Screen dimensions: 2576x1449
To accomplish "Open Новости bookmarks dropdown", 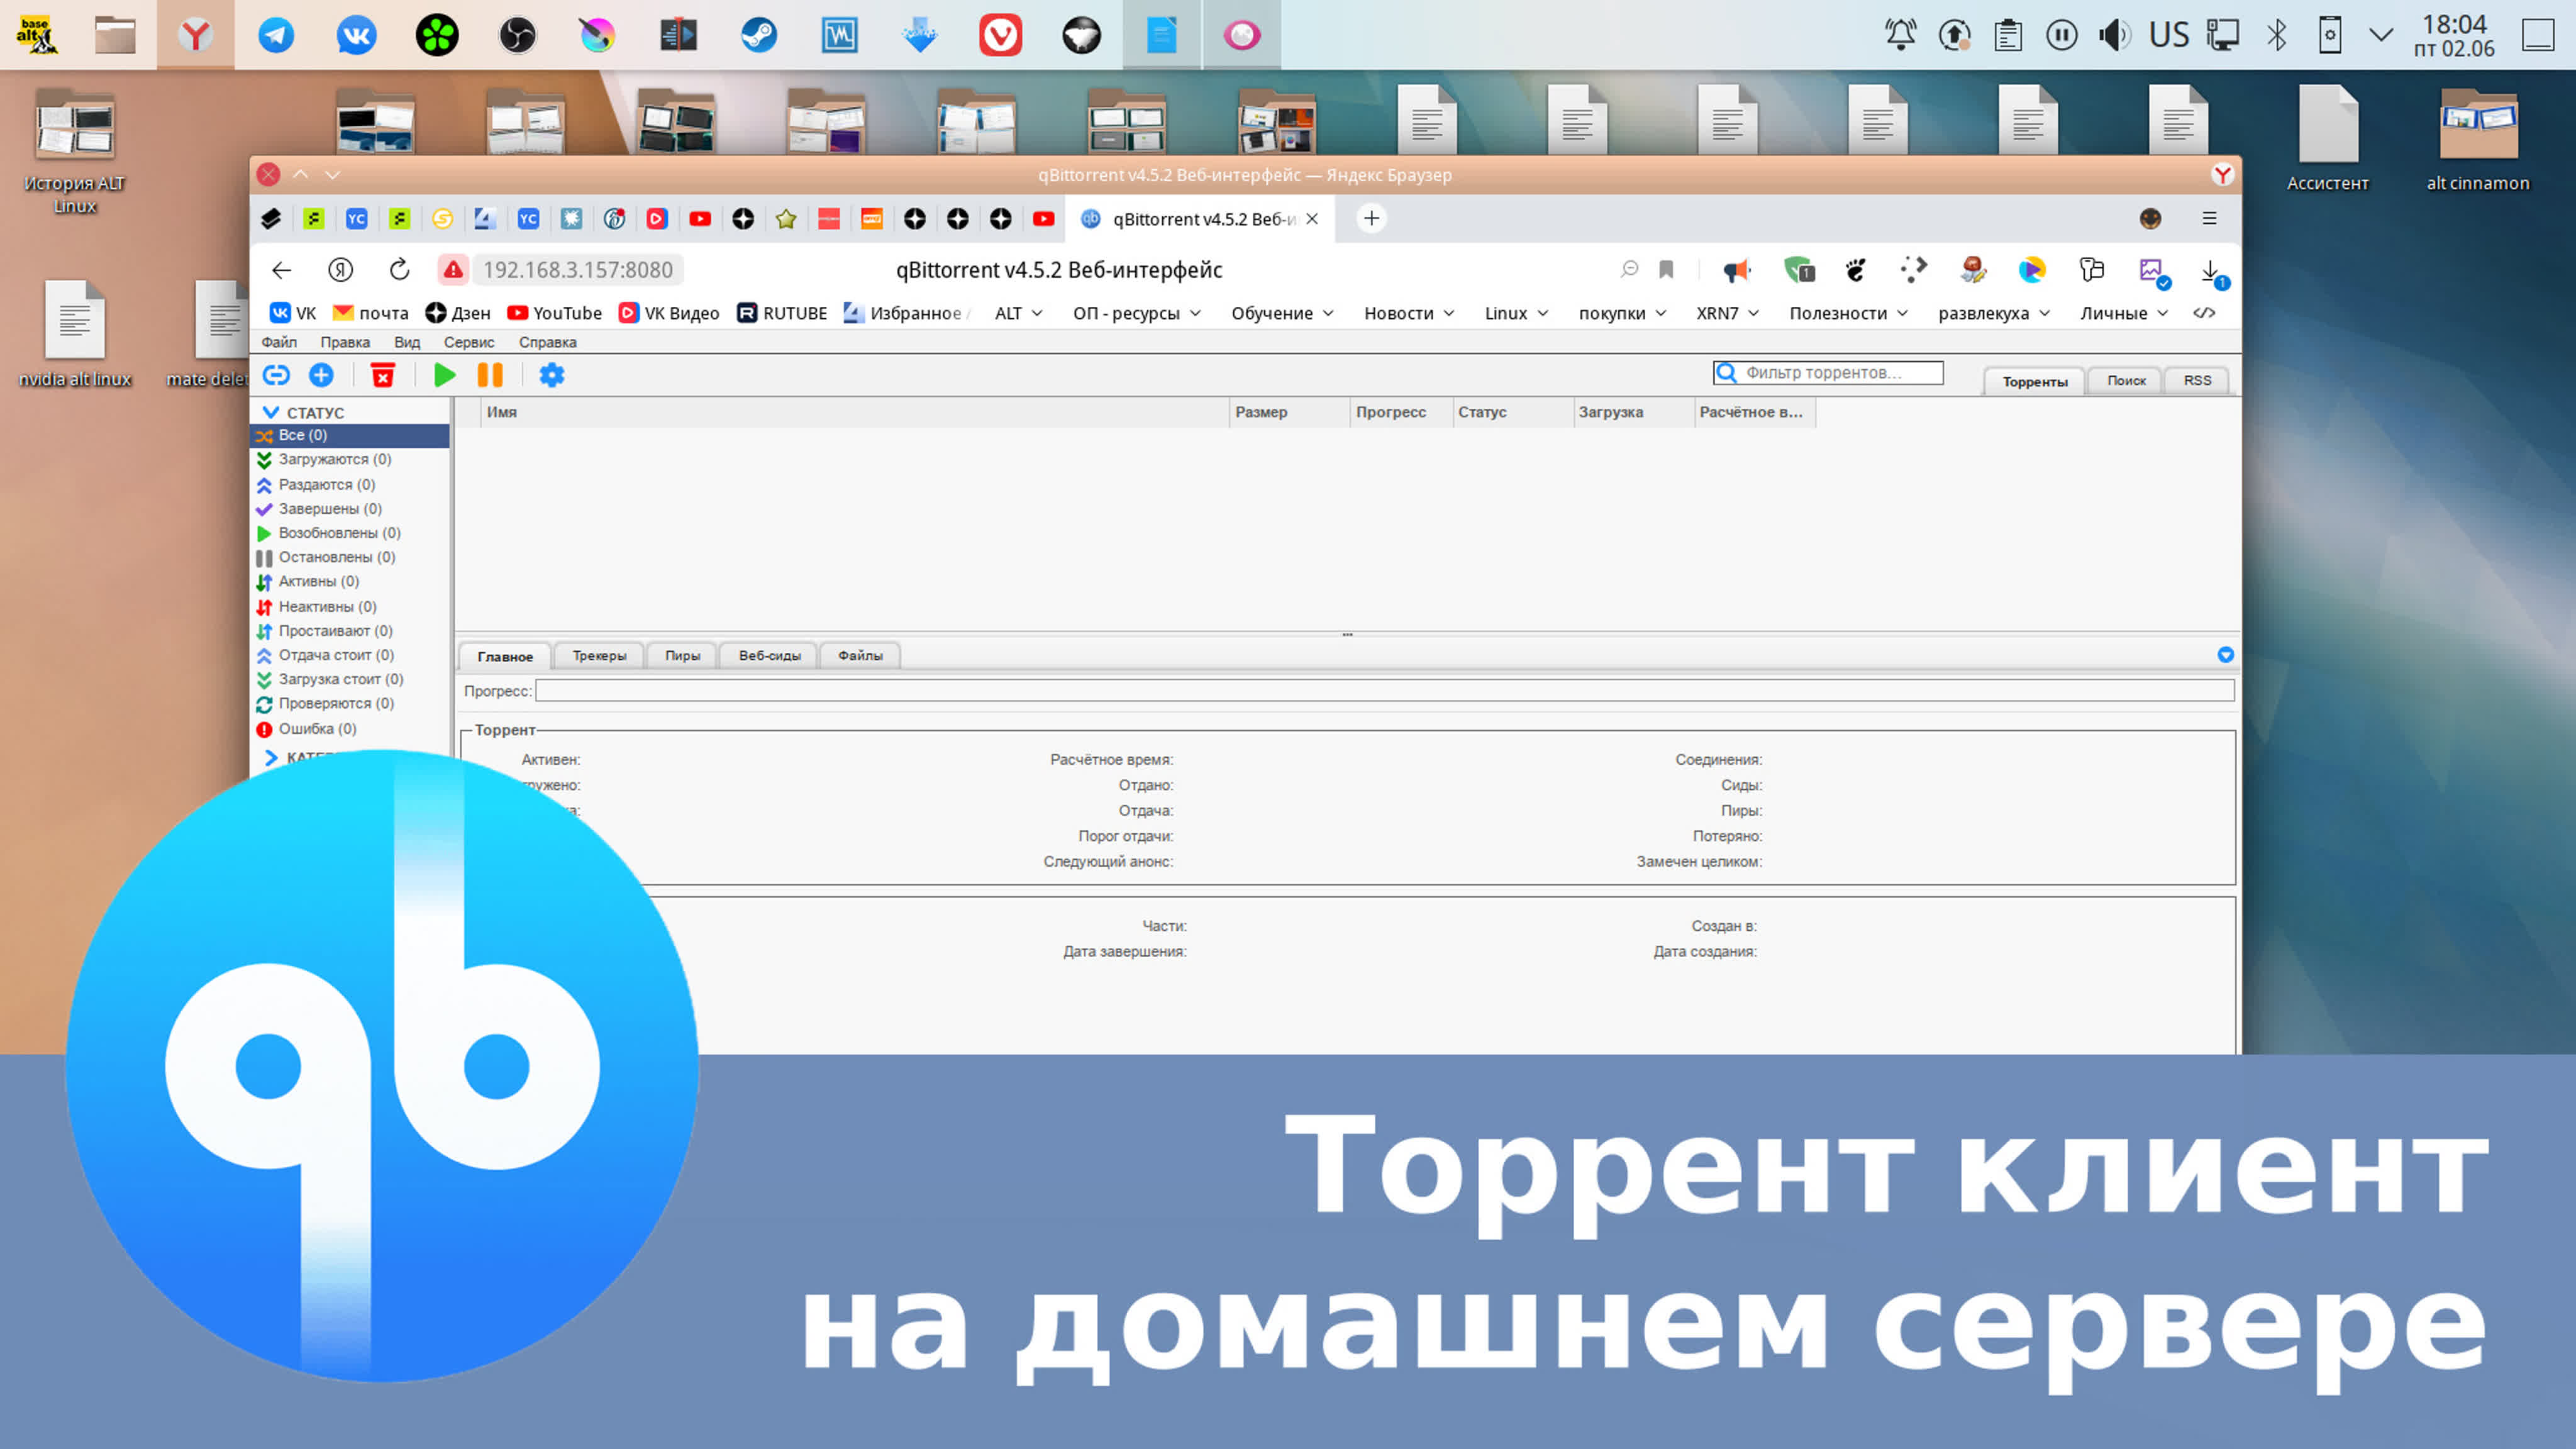I will tap(1409, 313).
